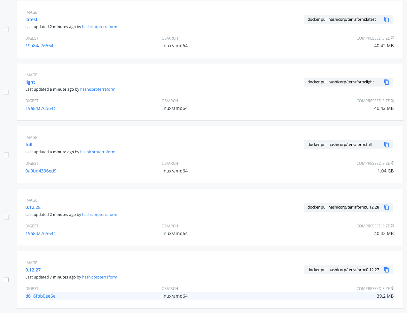The width and height of the screenshot is (407, 313).
Task: Click the compressed size info icon for latest
Action: point(393,38)
